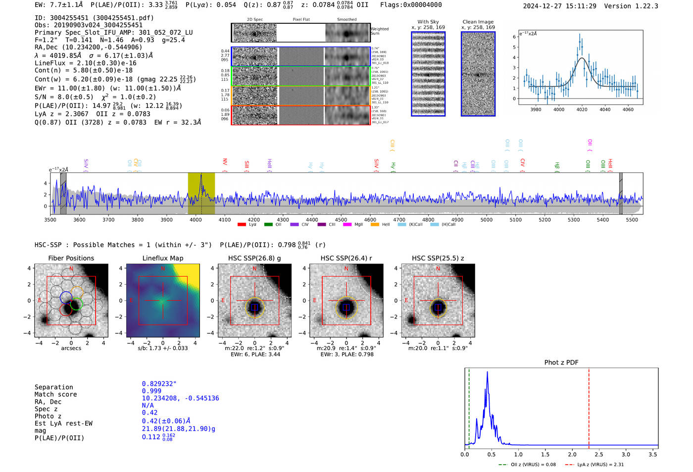
Task: Click the red Lyα legend swatch
Action: click(x=242, y=225)
